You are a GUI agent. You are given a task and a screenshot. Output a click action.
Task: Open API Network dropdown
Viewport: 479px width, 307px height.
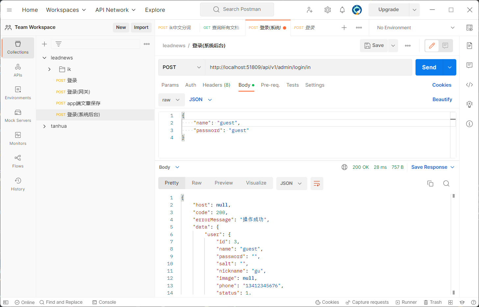point(115,10)
